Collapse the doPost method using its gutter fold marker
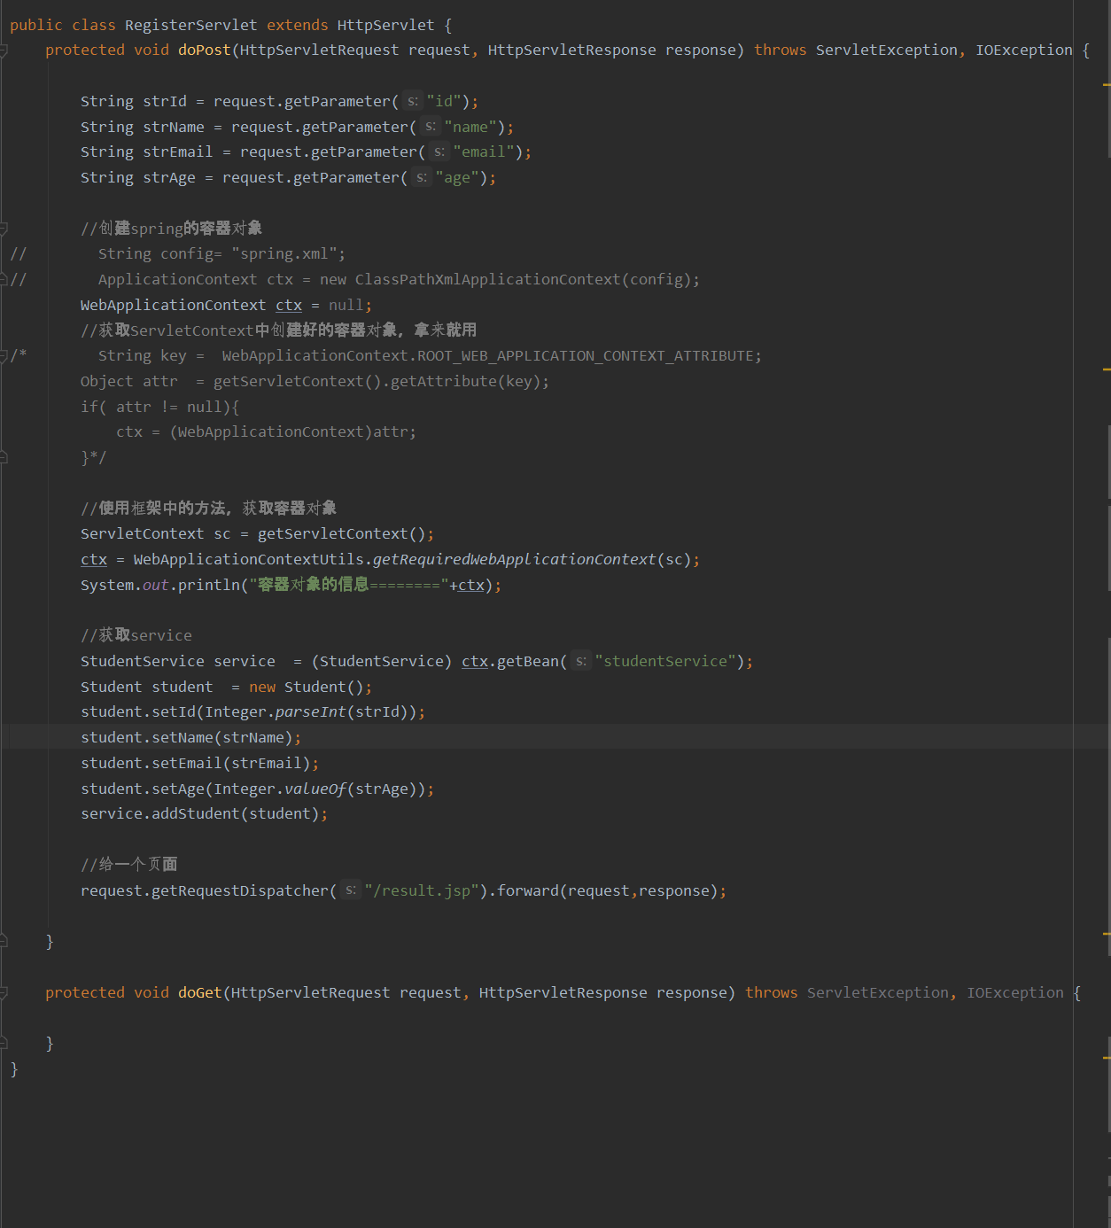The height and width of the screenshot is (1228, 1111). (4, 51)
